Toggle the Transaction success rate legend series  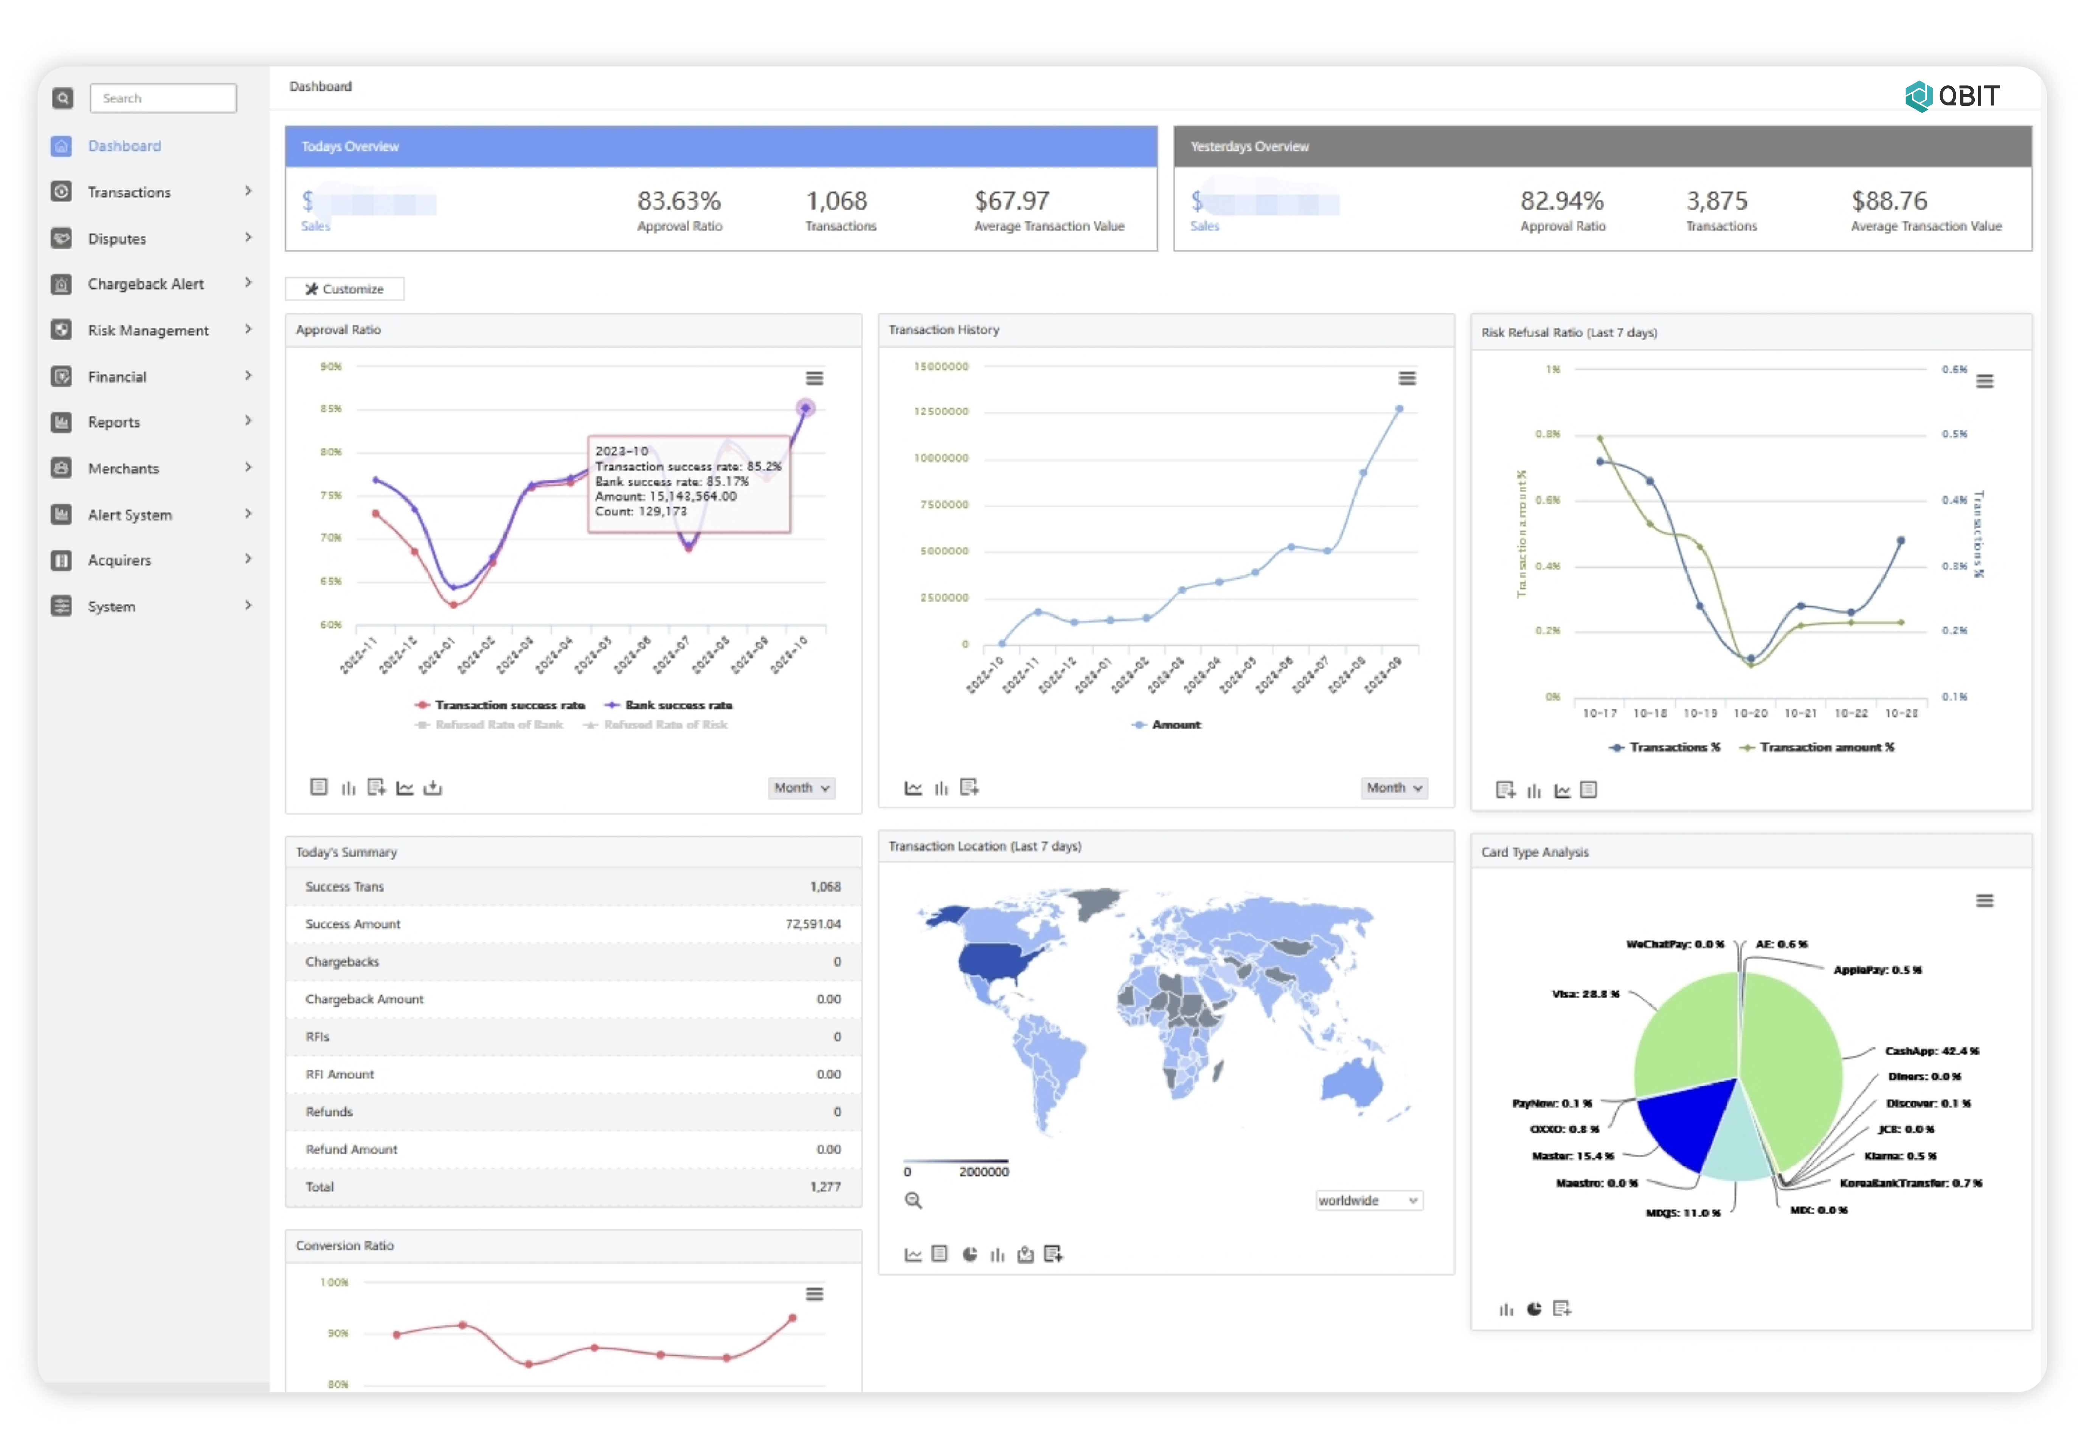coord(500,706)
